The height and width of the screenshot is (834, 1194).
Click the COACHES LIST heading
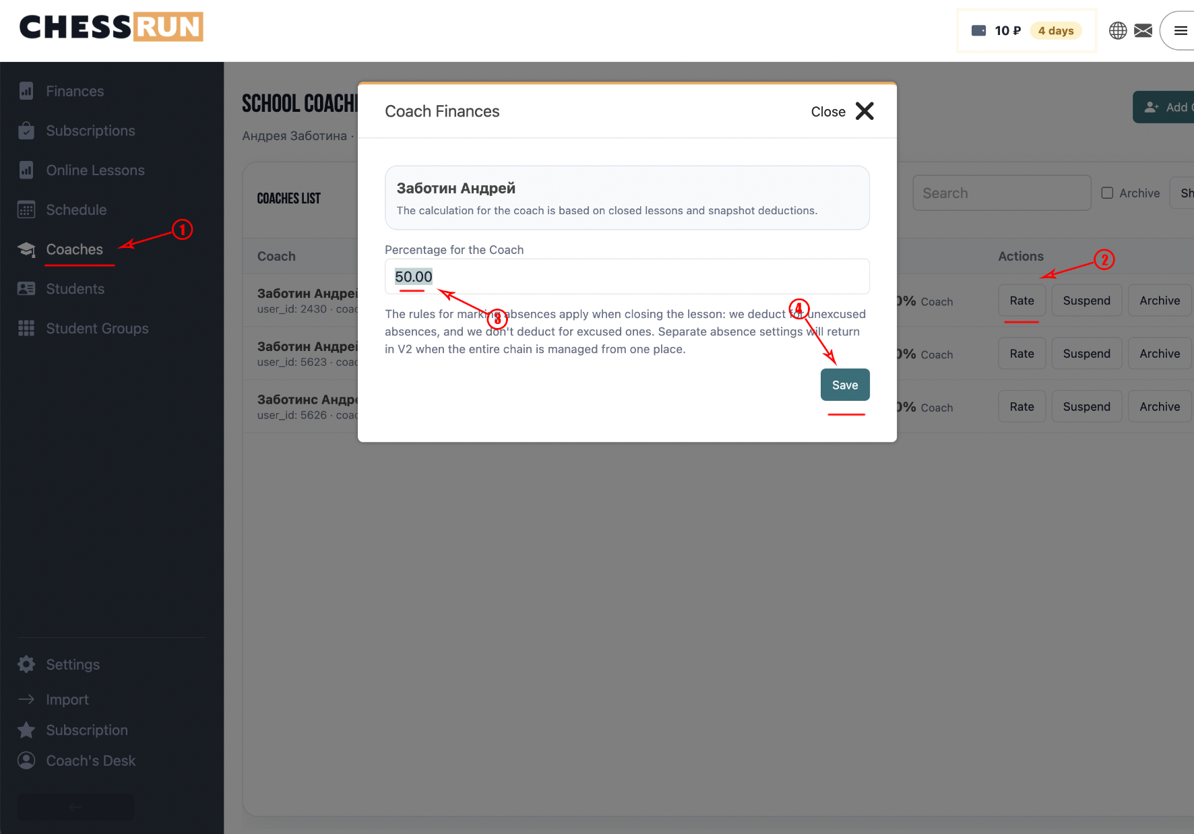(289, 198)
